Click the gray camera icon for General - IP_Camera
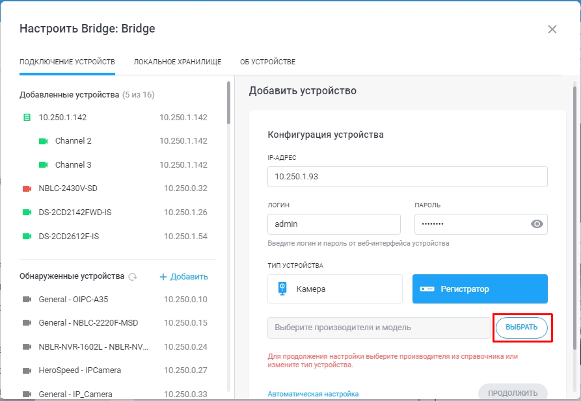Screen dimensions: 581x401 pos(27,394)
